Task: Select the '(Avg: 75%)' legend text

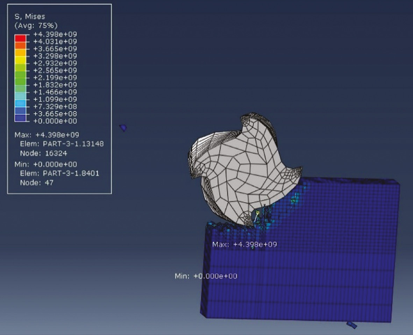Action: point(36,26)
